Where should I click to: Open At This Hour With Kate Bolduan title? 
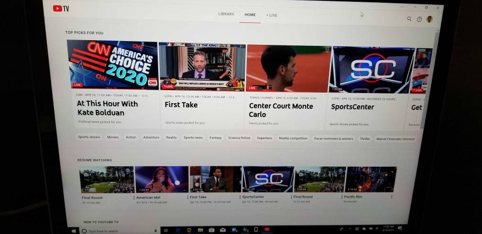[107, 108]
